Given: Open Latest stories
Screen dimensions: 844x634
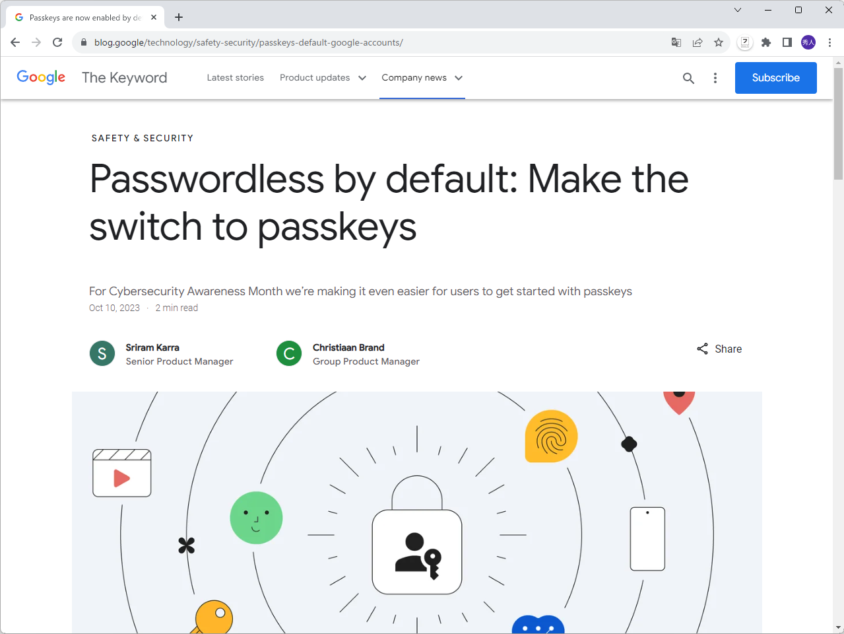Looking at the screenshot, I should click(235, 78).
